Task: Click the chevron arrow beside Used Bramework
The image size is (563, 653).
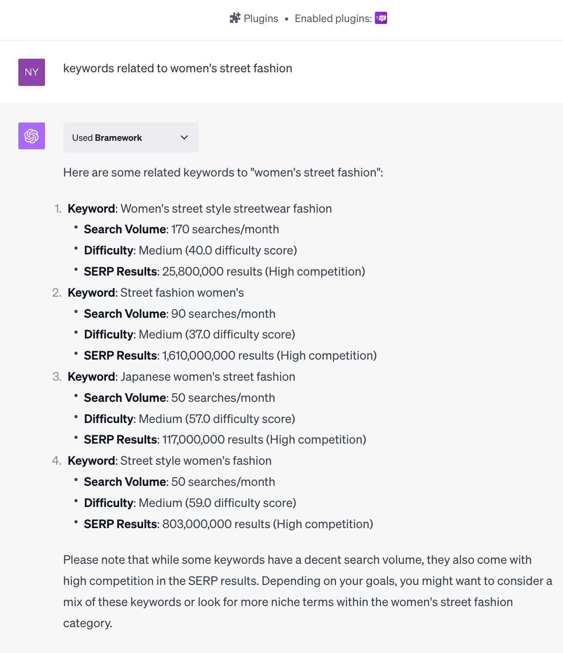Action: click(x=184, y=138)
